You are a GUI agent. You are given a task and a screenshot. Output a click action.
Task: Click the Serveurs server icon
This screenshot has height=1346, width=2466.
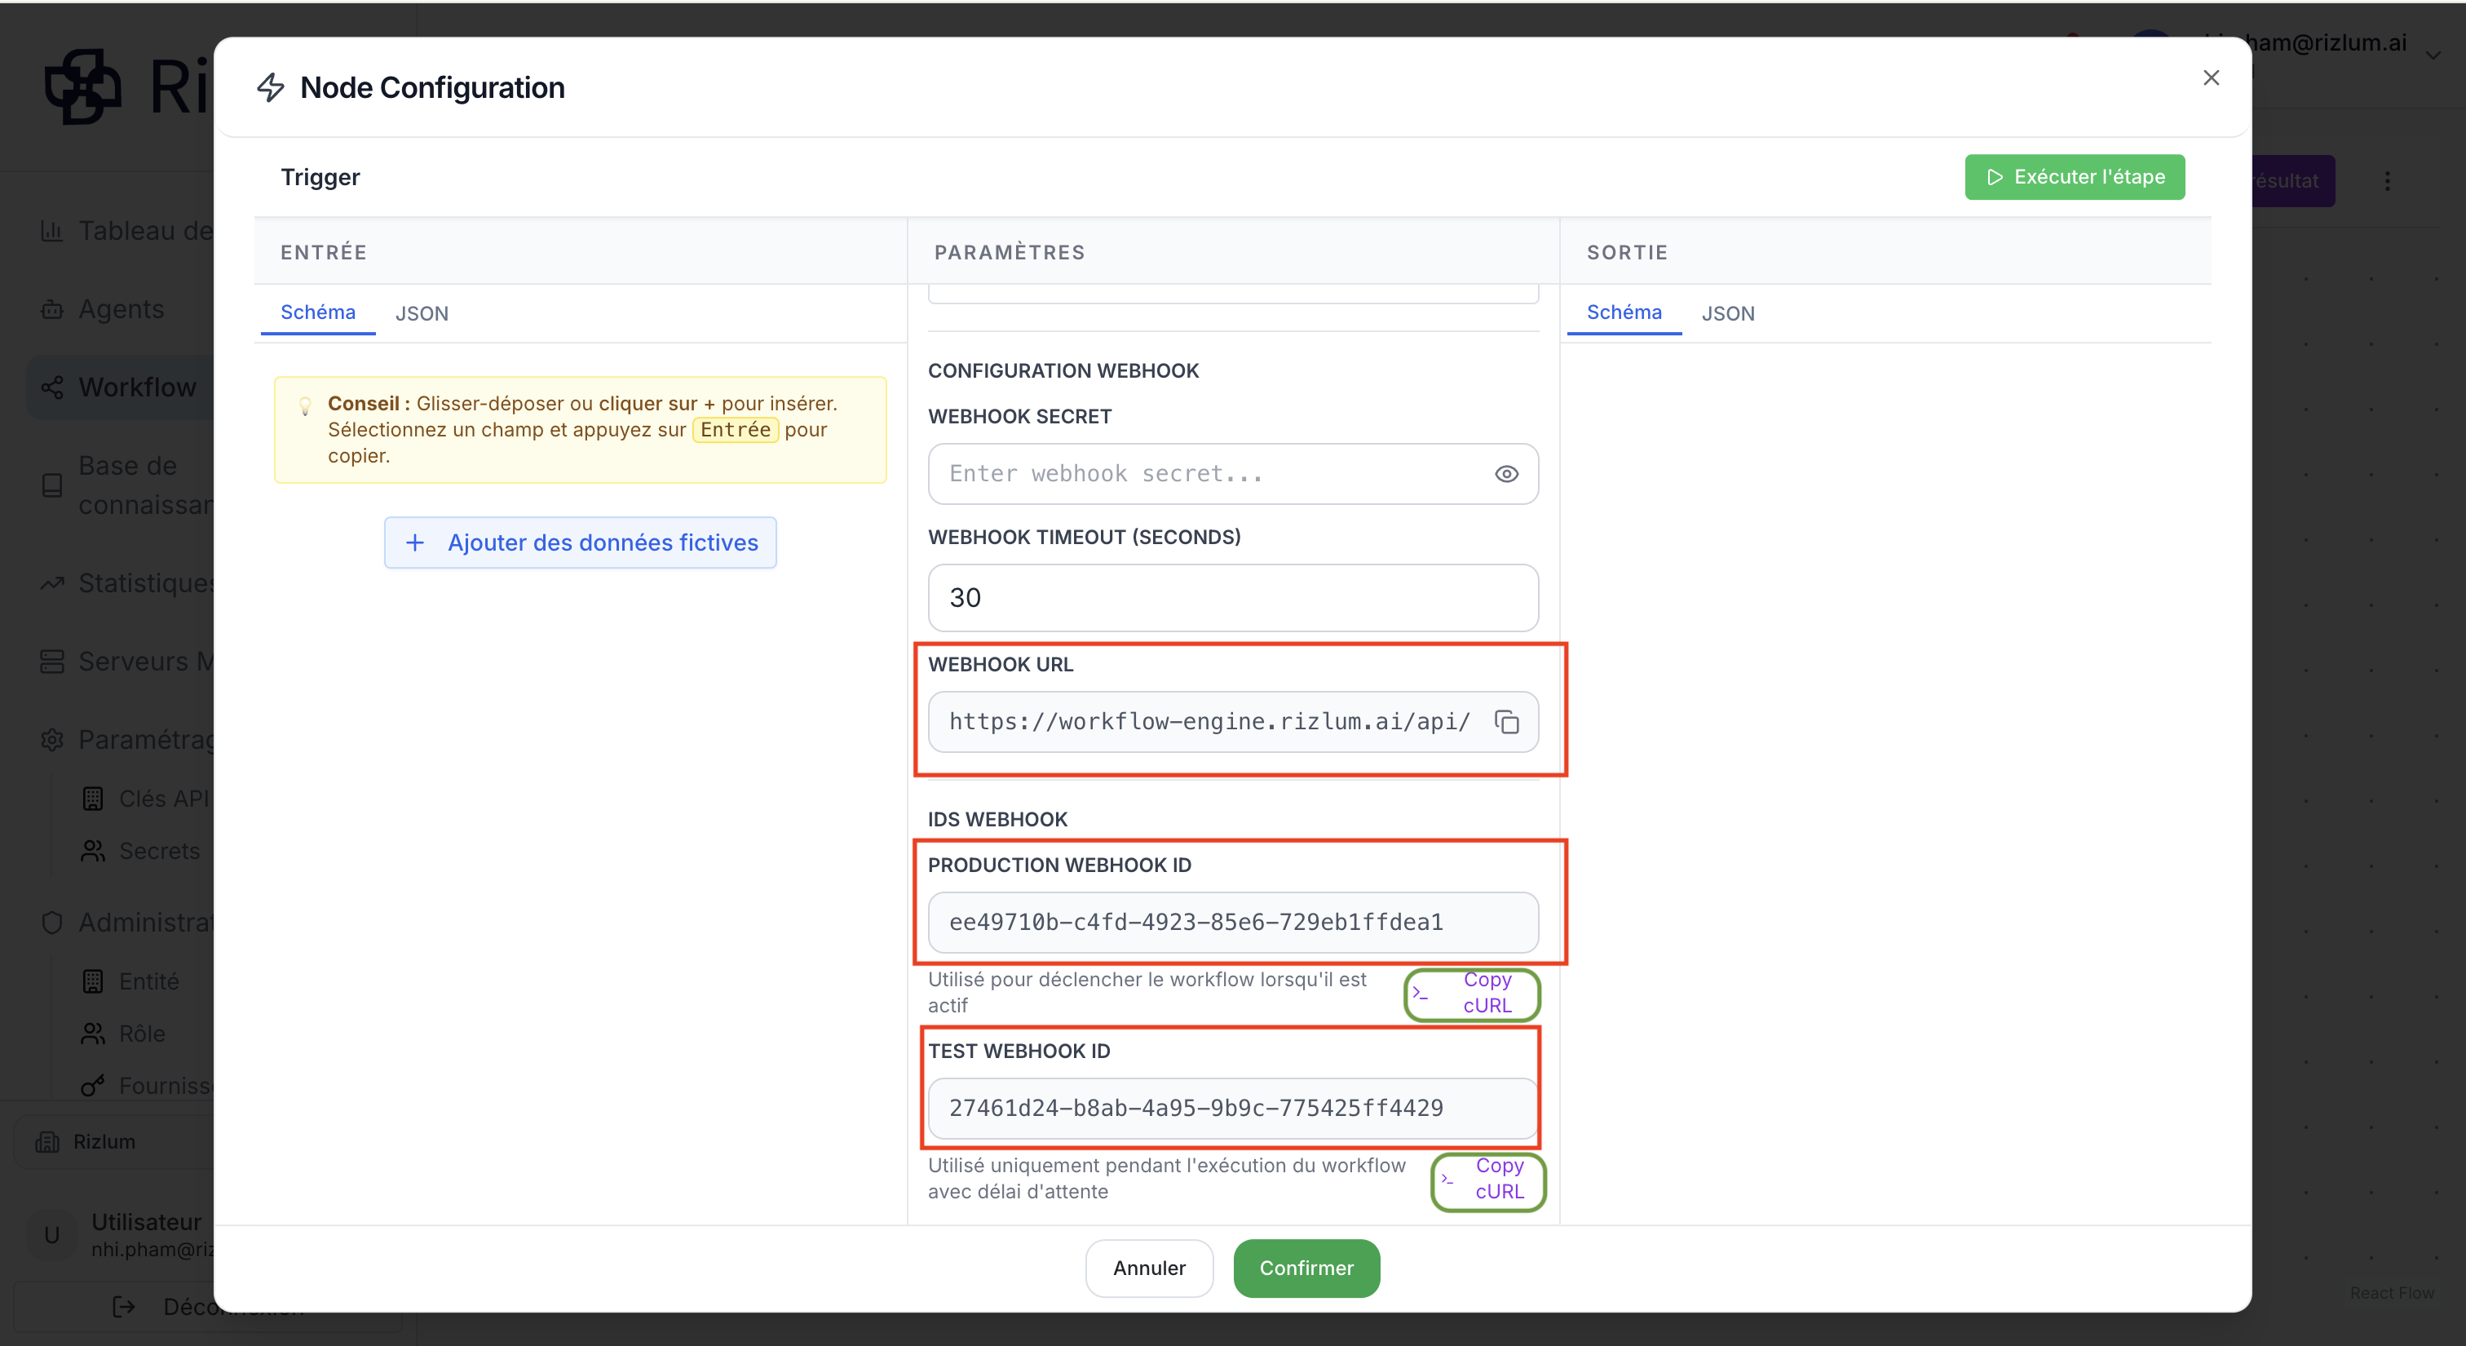point(51,662)
